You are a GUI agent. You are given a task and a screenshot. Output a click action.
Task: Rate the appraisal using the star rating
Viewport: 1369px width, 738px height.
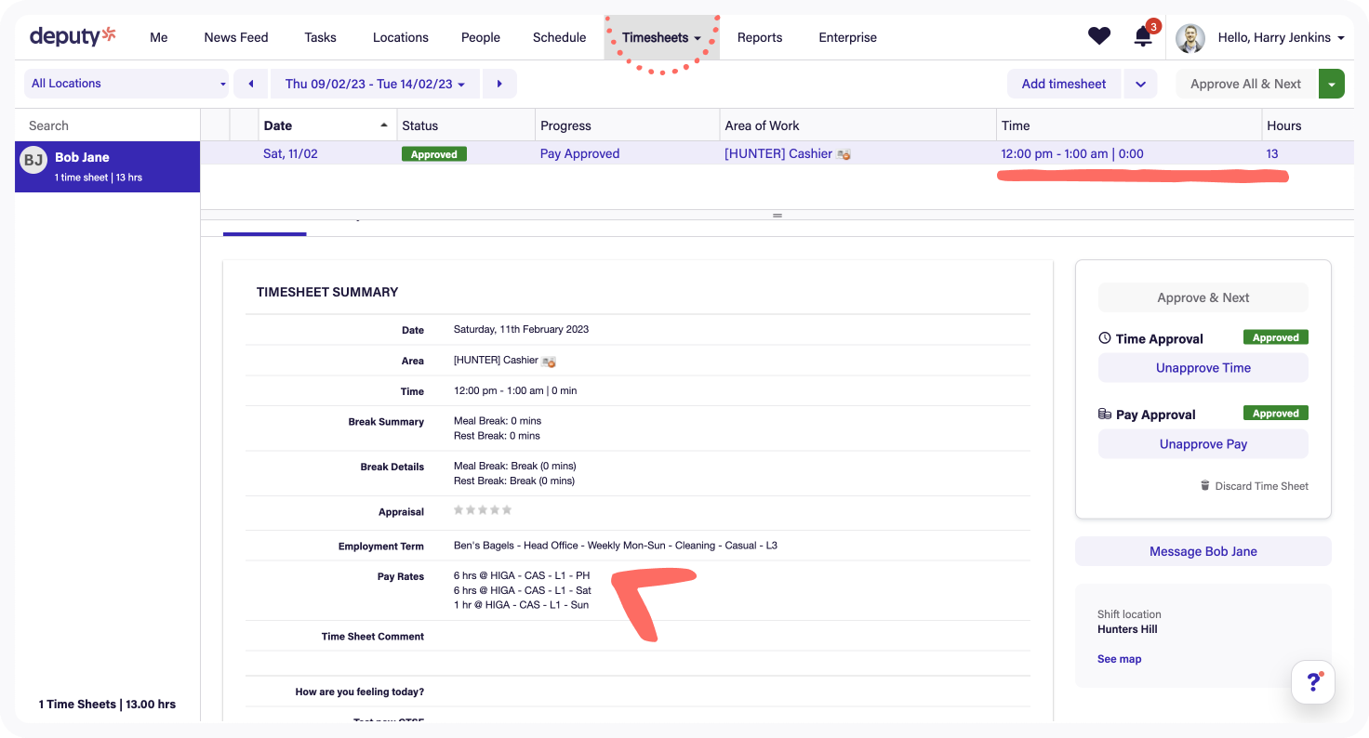pos(482,509)
